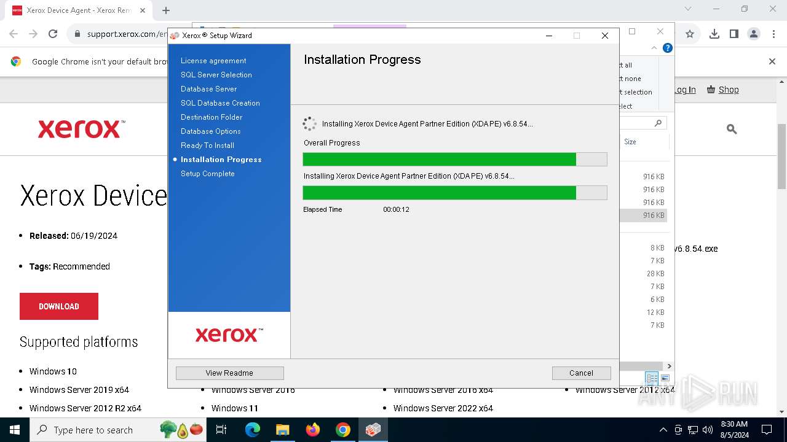The width and height of the screenshot is (787, 442).
Task: Click the Cancel button in Setup Wizard
Action: click(581, 373)
